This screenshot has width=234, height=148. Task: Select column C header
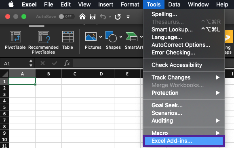75,74
